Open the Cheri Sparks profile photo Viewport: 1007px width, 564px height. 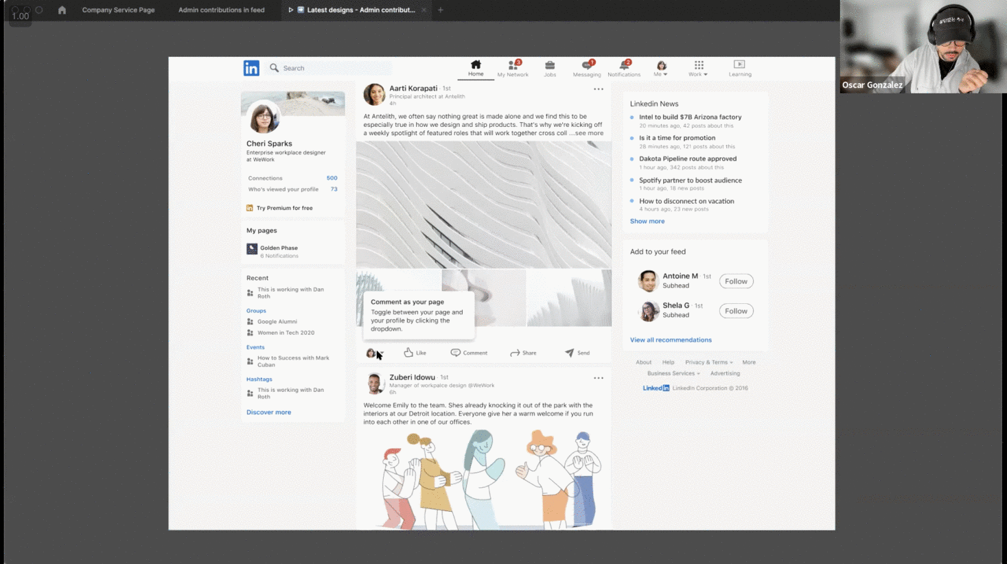click(264, 117)
